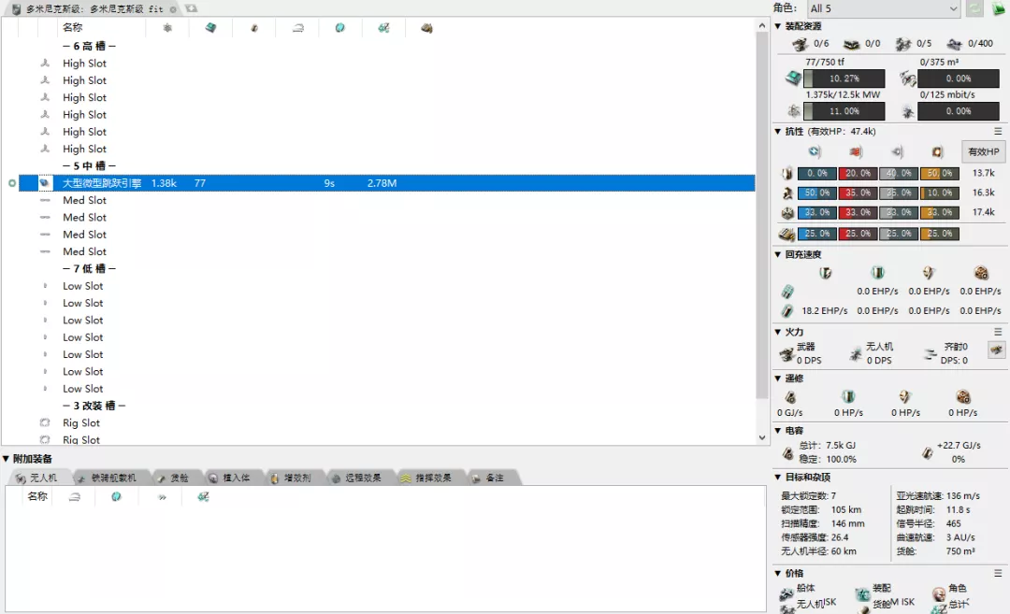Click the drones icon beside 0/5
1010x614 pixels.
tap(903, 44)
